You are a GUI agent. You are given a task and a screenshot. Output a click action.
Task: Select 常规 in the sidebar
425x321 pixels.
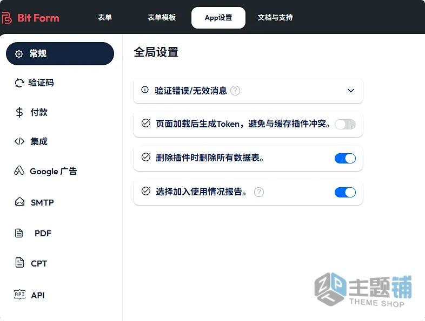coord(60,53)
